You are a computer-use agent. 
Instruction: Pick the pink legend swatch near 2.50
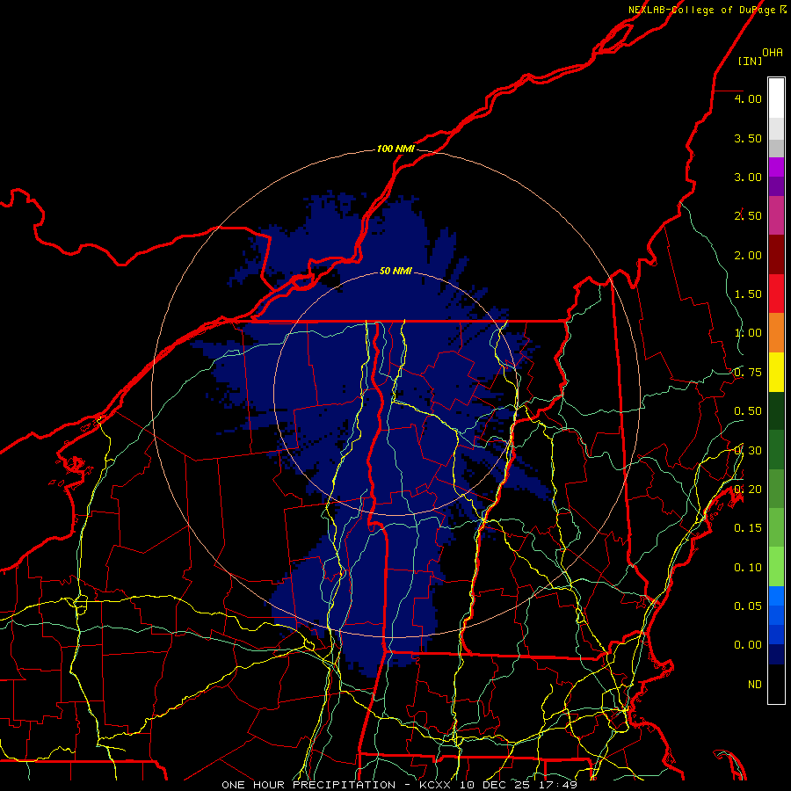point(776,215)
